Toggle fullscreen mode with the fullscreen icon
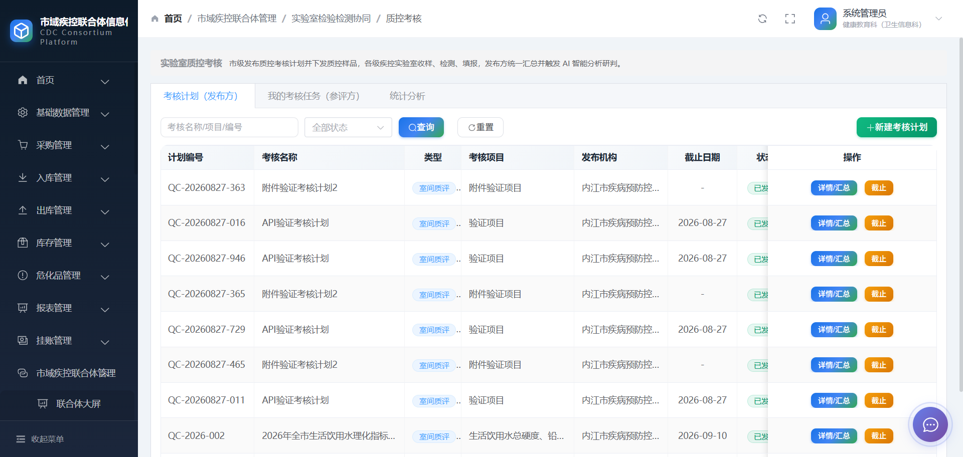Image resolution: width=963 pixels, height=457 pixels. (790, 19)
